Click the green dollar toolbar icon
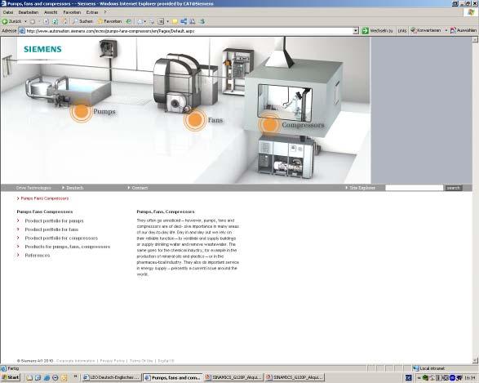This screenshot has width=479, height=383. 202,21
